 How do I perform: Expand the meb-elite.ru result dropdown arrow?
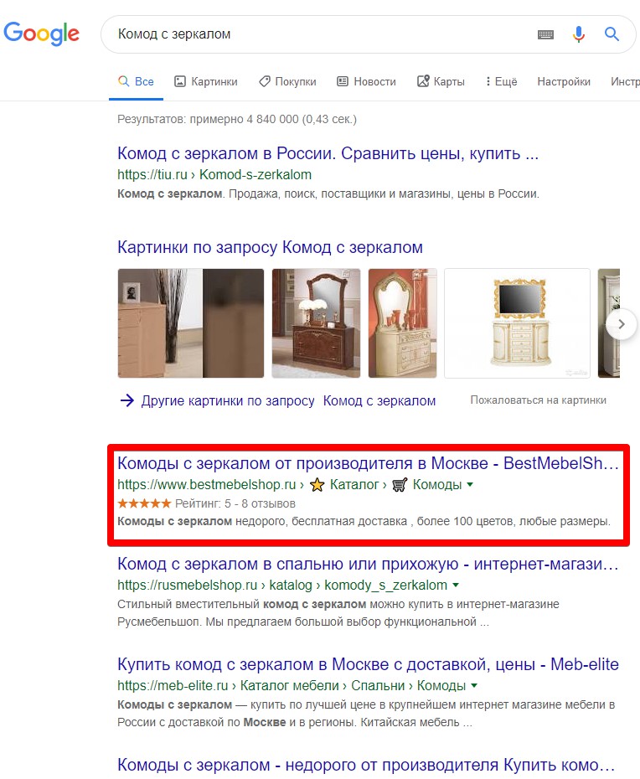(474, 685)
